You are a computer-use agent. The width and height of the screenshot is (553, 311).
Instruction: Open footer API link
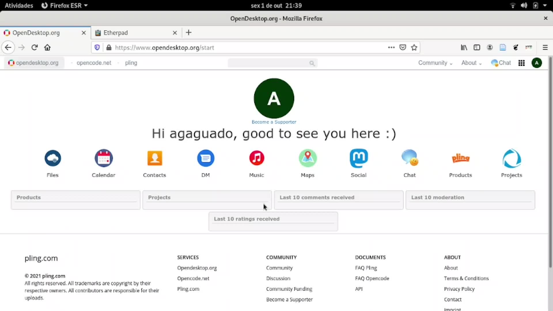pos(359,289)
